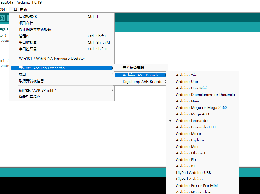Open the 帮助 menu in menu bar
260x194 pixels.
[23, 10]
